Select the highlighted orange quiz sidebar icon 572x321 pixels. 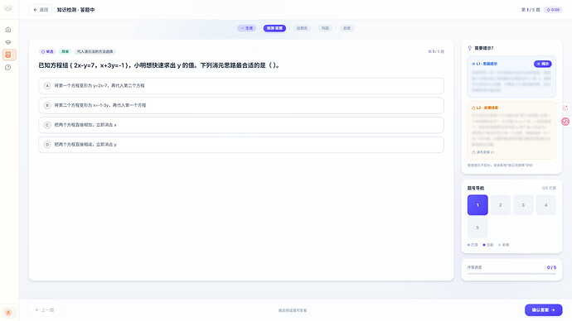click(9, 55)
